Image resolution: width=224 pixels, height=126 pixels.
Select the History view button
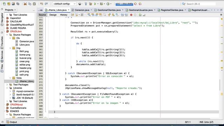(x=64, y=15)
